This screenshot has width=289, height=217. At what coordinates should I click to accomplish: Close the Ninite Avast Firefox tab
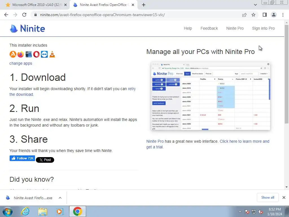[x=133, y=5]
